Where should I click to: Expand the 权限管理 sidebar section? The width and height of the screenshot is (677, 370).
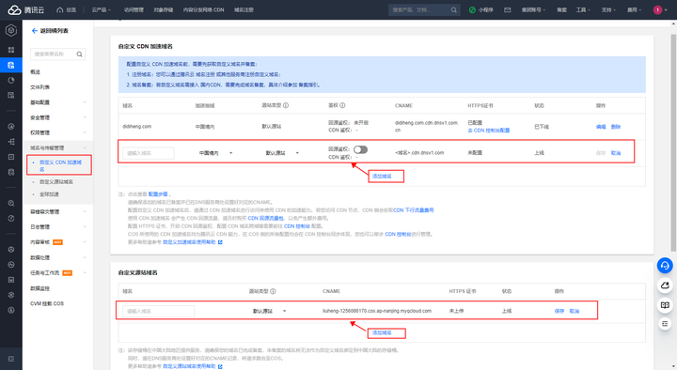pos(58,132)
